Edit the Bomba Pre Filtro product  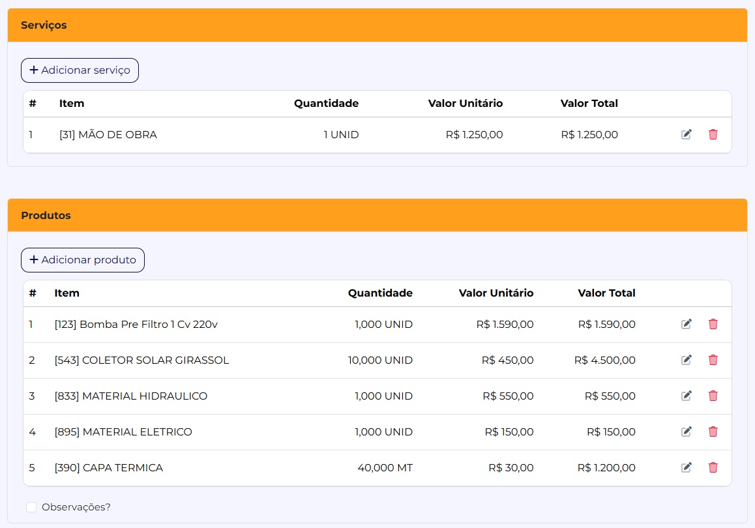[x=686, y=324]
